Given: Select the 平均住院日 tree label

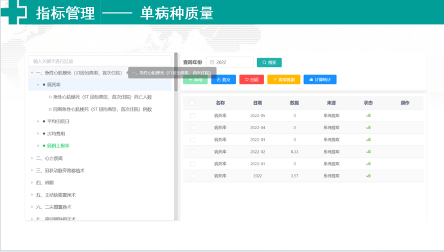Looking at the screenshot, I should (x=58, y=122).
